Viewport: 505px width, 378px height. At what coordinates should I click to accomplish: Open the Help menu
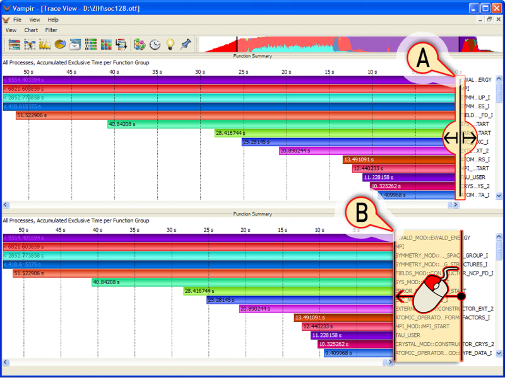(x=53, y=20)
